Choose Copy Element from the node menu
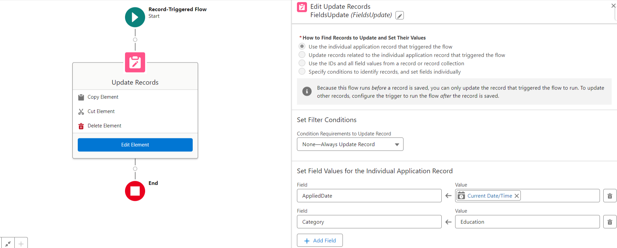 [x=103, y=97]
